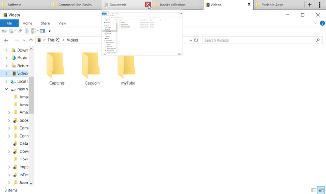This screenshot has width=326, height=194.
Task: Open the address bar history dropdown
Action: tap(191, 40)
